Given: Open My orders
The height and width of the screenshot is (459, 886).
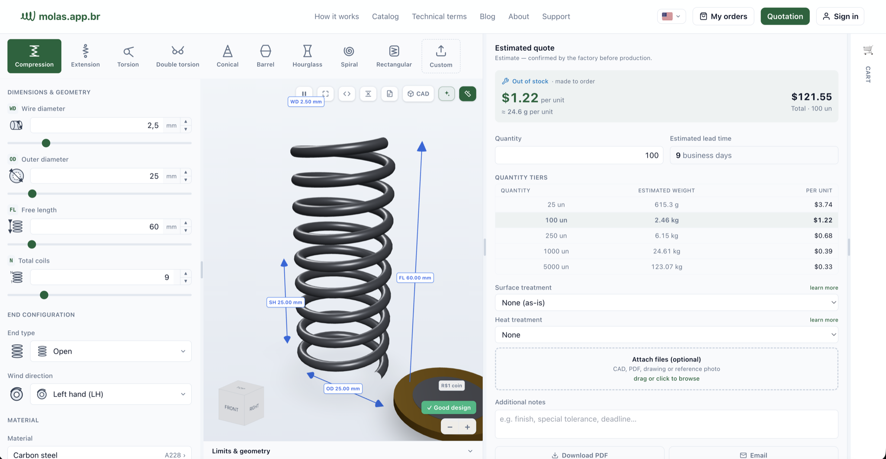Looking at the screenshot, I should click(x=723, y=16).
